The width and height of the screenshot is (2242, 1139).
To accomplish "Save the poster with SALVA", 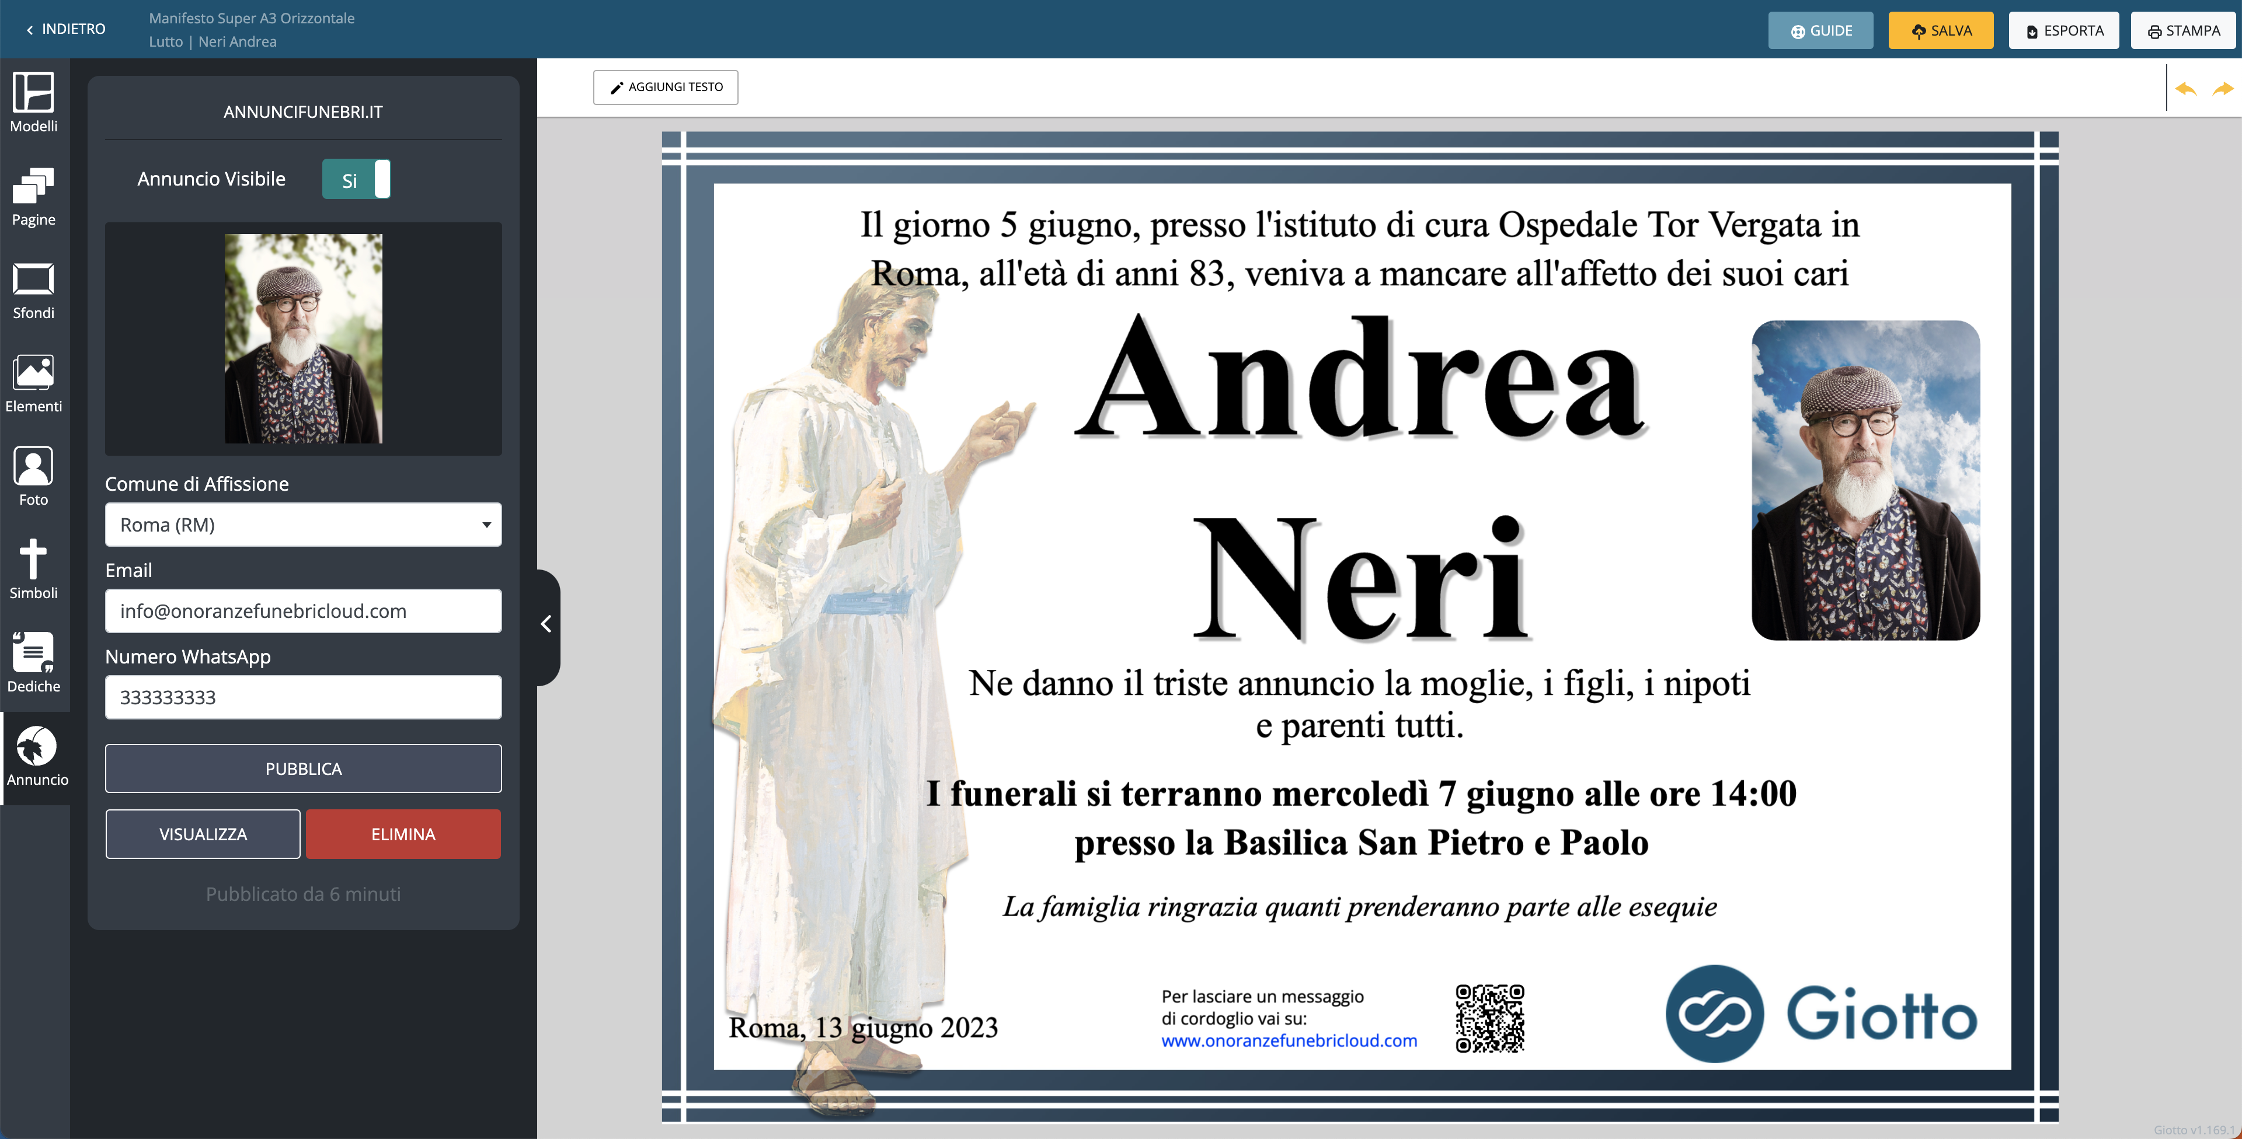I will (x=1940, y=30).
